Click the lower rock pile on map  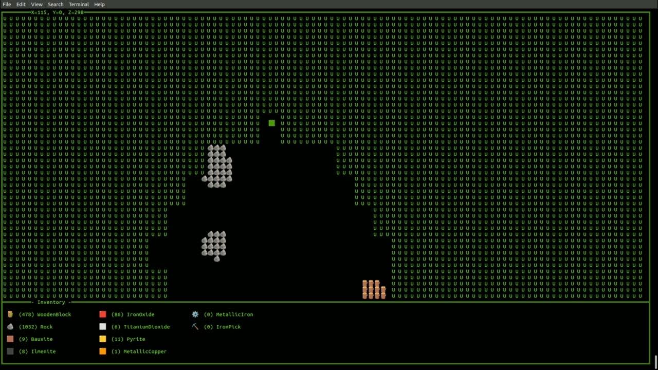[x=214, y=246]
